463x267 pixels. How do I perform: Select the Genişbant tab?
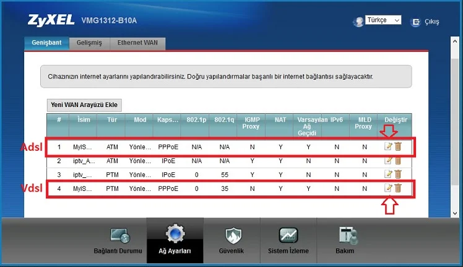click(x=46, y=43)
